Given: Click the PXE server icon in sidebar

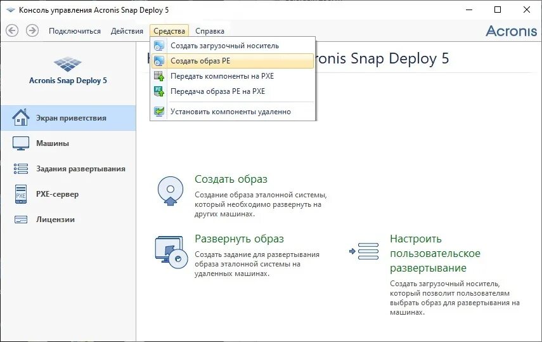Looking at the screenshot, I should click(x=21, y=194).
